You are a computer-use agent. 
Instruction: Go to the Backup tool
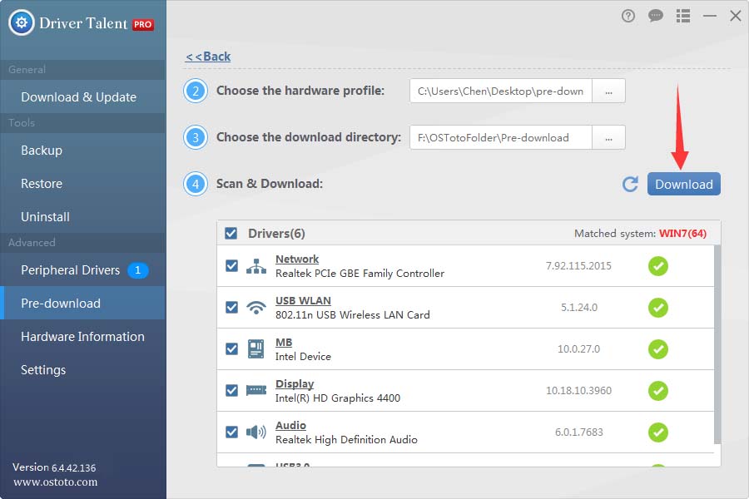click(x=83, y=151)
